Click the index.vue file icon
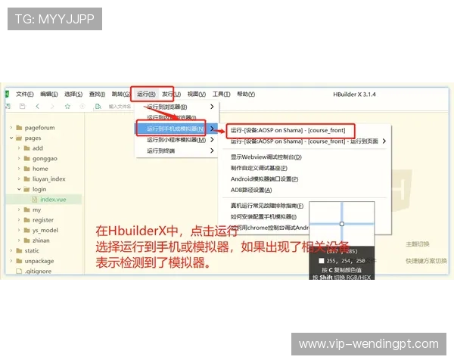 click(x=35, y=200)
